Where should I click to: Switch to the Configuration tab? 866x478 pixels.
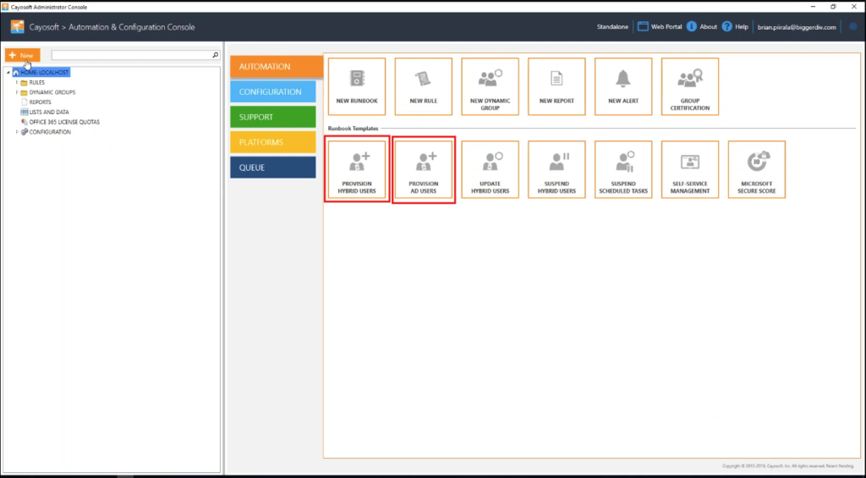(x=273, y=91)
